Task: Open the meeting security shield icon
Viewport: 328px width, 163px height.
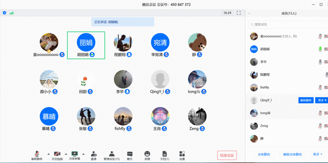Action: [x=5, y=13]
